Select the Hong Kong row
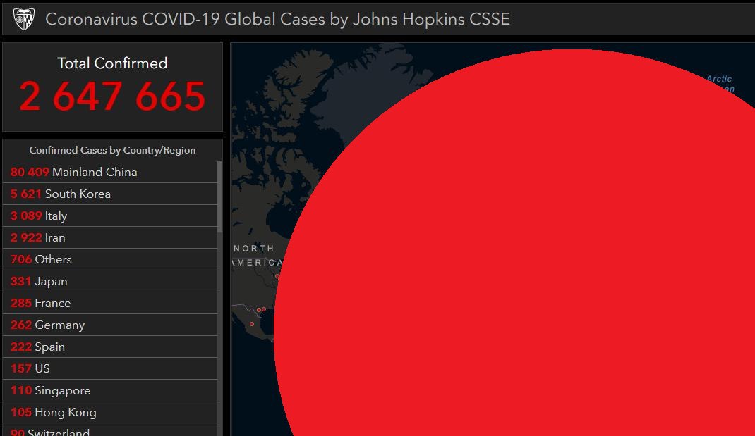 click(110, 412)
